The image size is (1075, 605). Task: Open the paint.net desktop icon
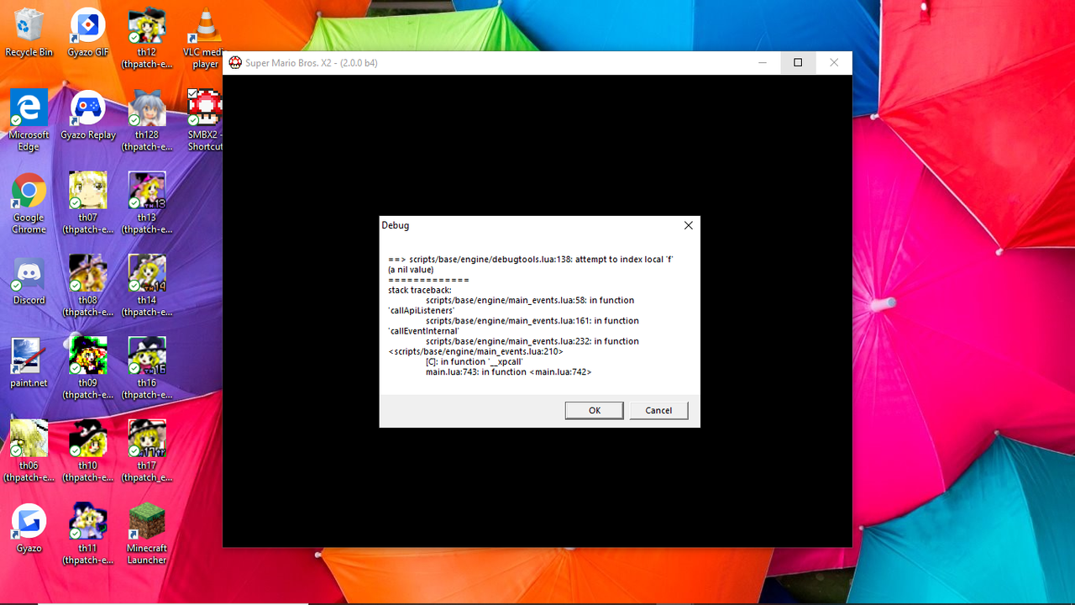(29, 363)
